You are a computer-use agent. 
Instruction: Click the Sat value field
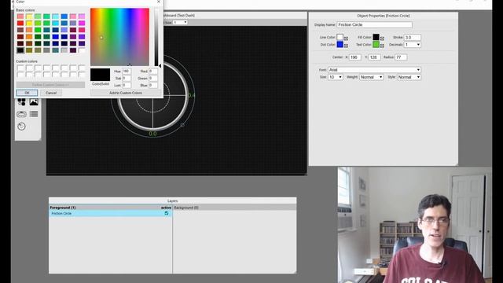pos(127,78)
